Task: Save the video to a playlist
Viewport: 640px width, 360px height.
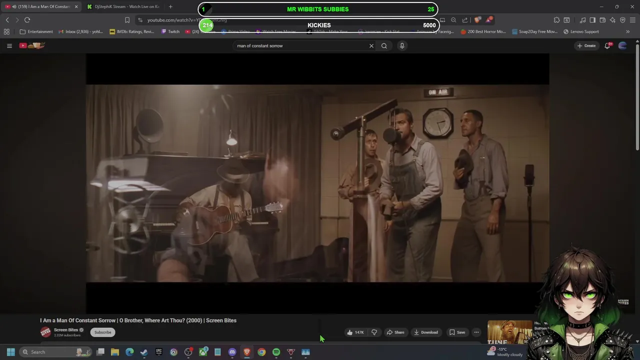Action: point(457,332)
